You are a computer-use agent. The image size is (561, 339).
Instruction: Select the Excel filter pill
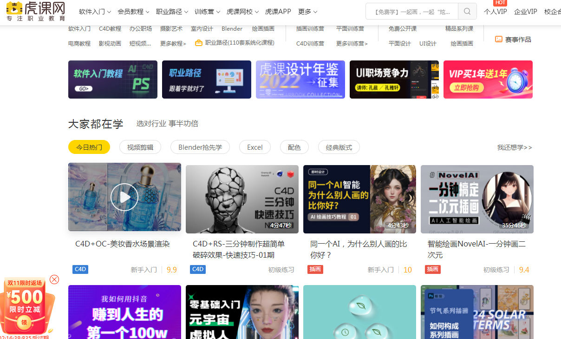click(x=254, y=147)
